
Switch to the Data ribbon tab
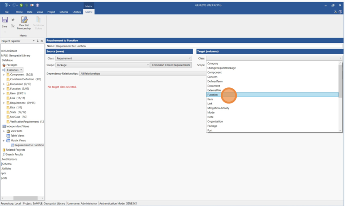pyautogui.click(x=30, y=12)
